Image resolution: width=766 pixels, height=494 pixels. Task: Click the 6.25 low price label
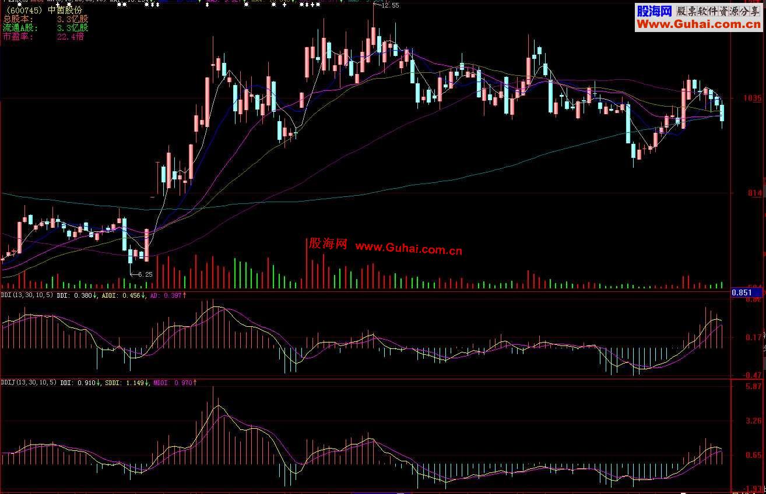coord(144,274)
